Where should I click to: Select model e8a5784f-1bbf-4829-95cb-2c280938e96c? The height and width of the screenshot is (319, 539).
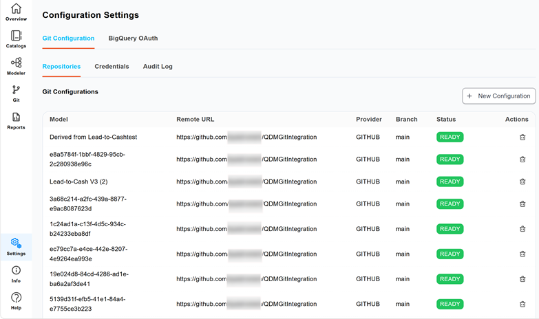click(87, 159)
